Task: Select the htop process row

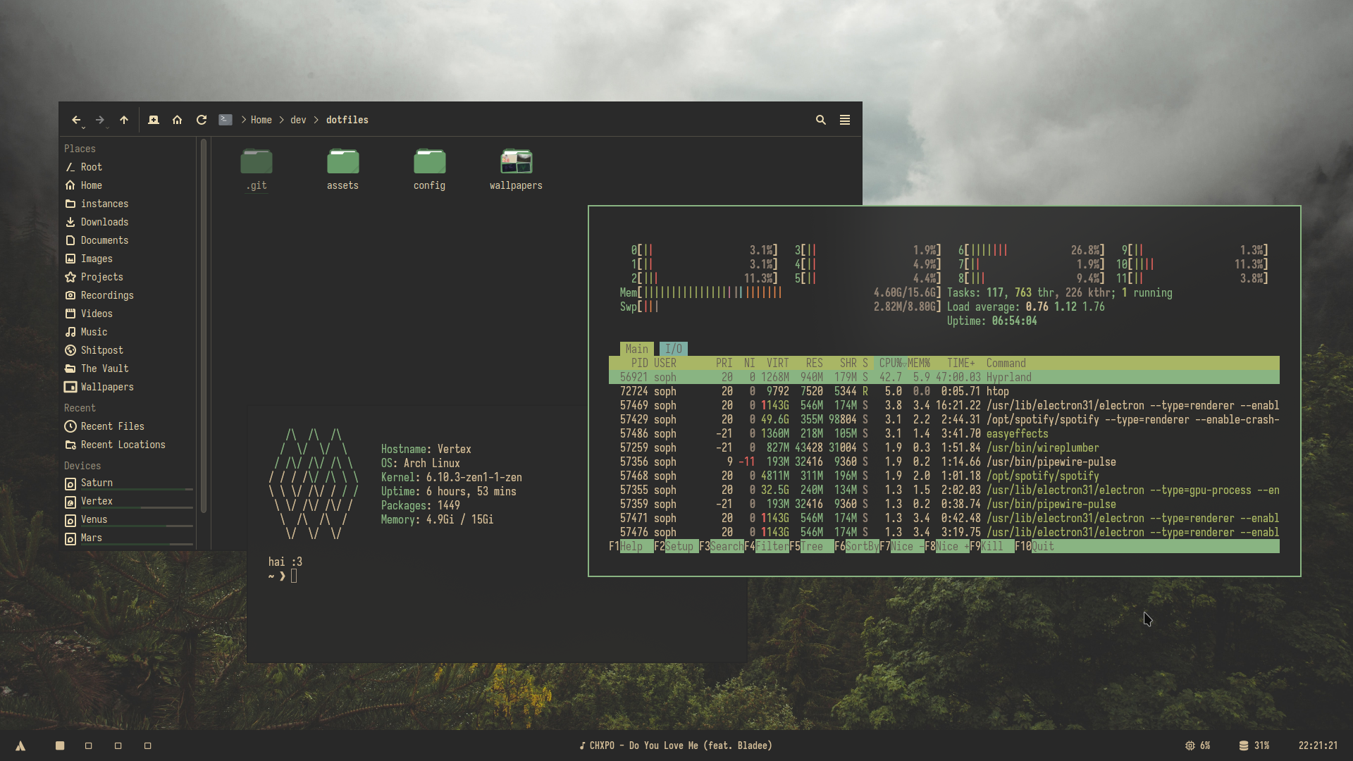Action: [944, 391]
